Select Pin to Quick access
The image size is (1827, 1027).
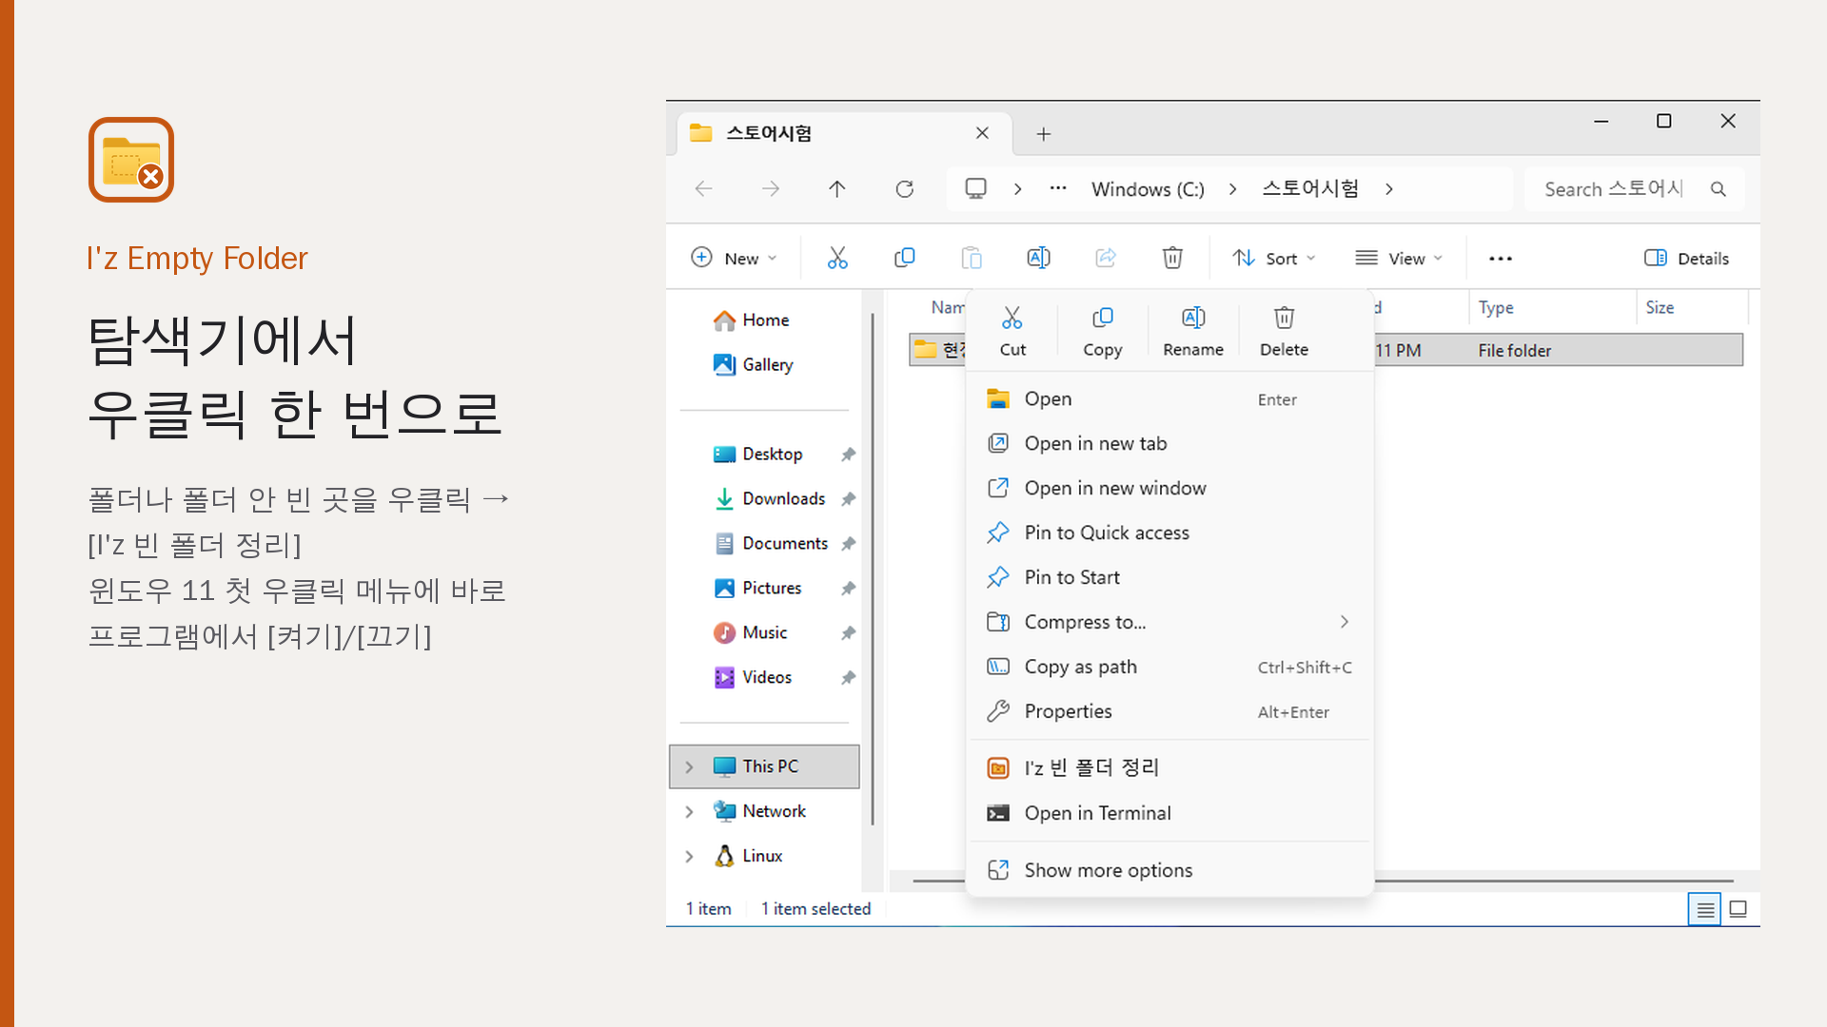1169,533
